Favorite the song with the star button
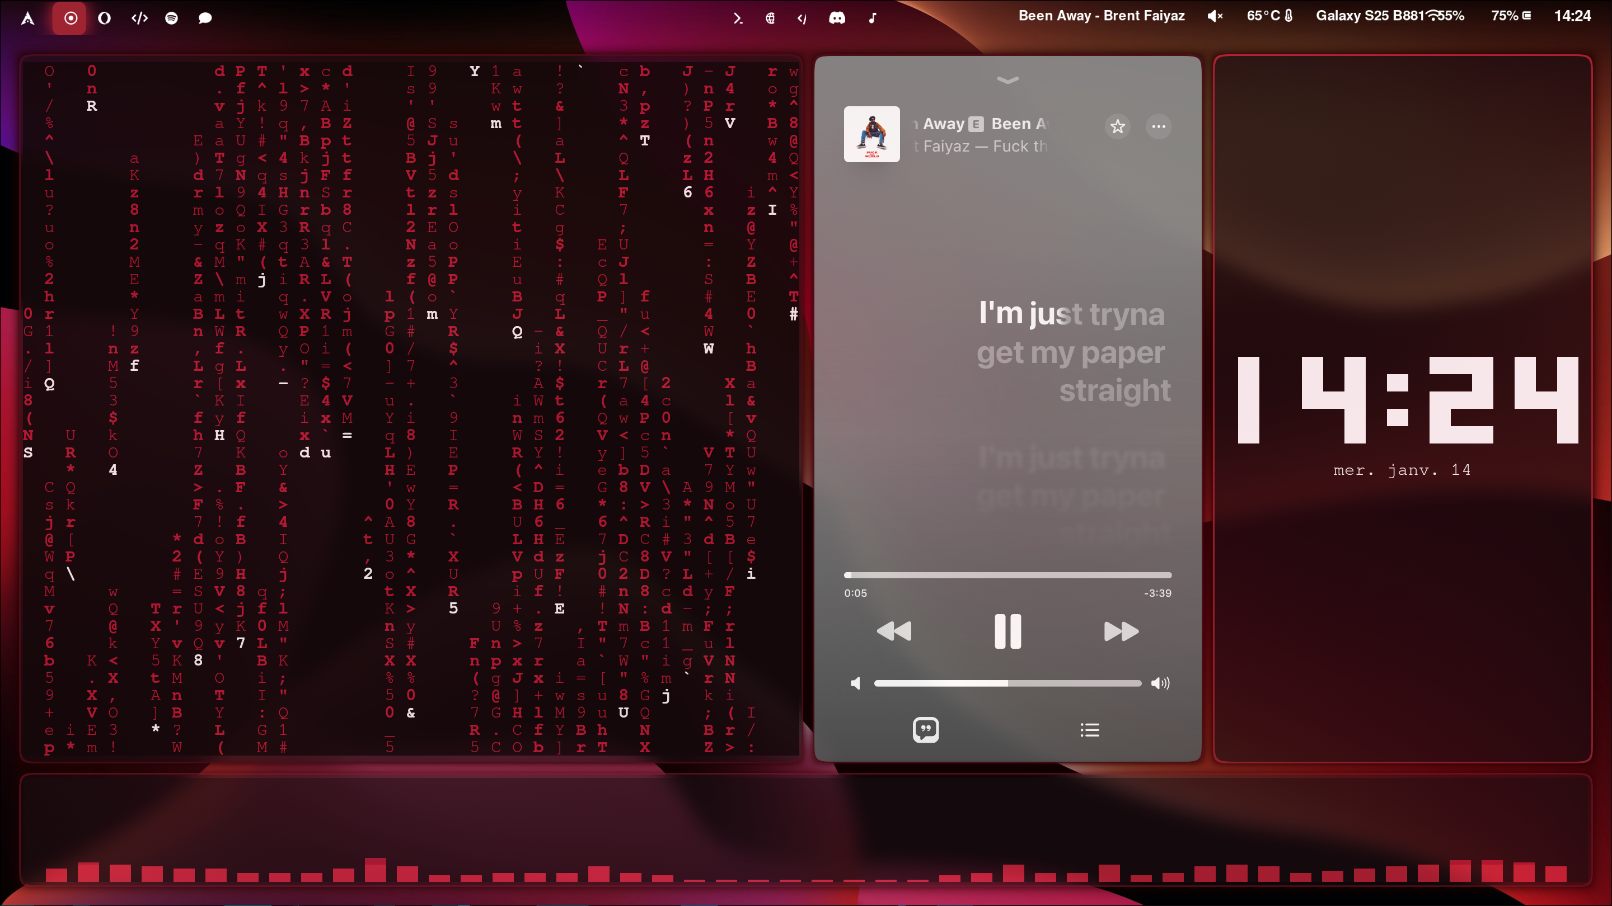Viewport: 1612px width, 906px height. pos(1118,126)
